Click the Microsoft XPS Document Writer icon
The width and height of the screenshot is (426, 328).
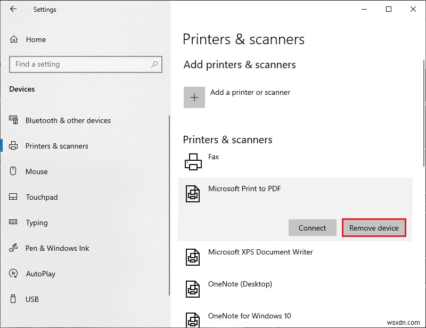coord(192,257)
